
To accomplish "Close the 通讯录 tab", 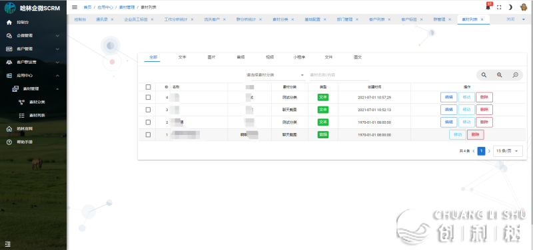I will point(112,20).
